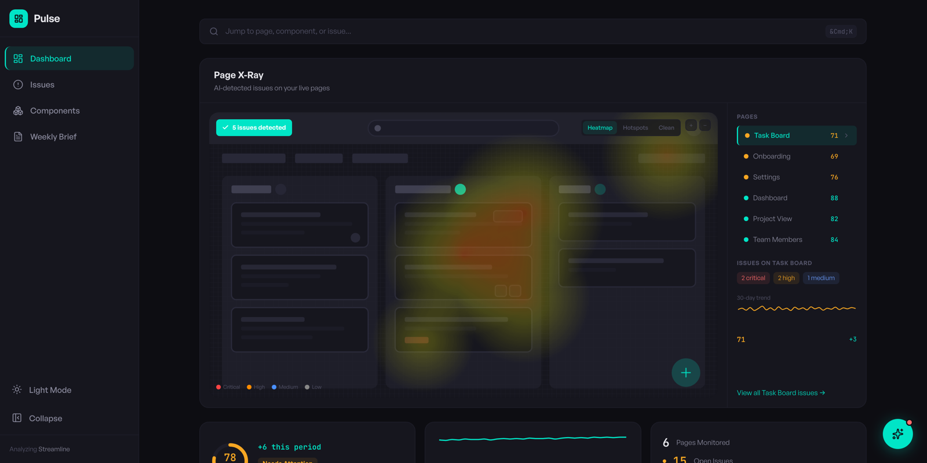
Task: Go to Components in the sidebar
Action: pyautogui.click(x=70, y=111)
